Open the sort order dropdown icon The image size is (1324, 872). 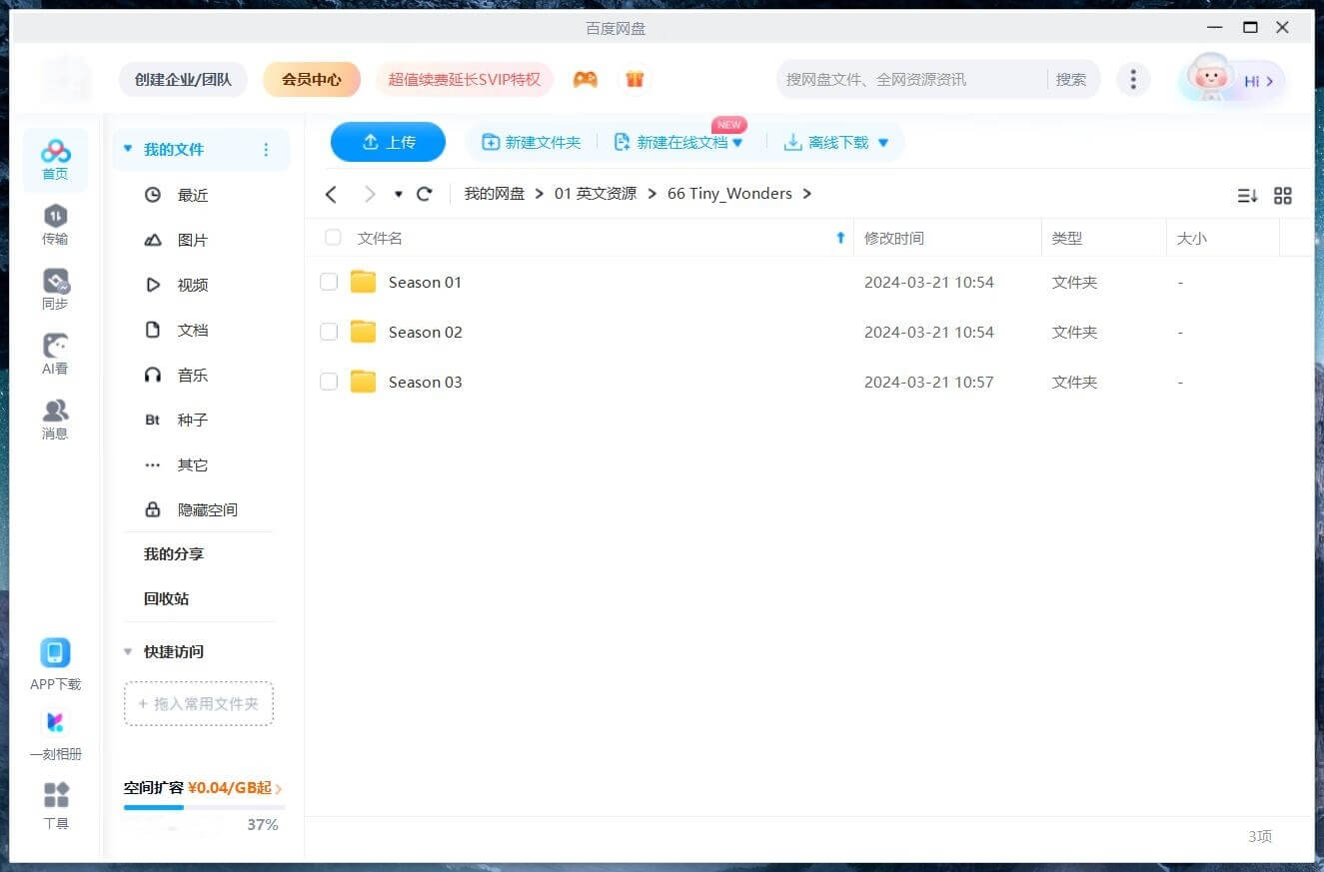(1247, 196)
